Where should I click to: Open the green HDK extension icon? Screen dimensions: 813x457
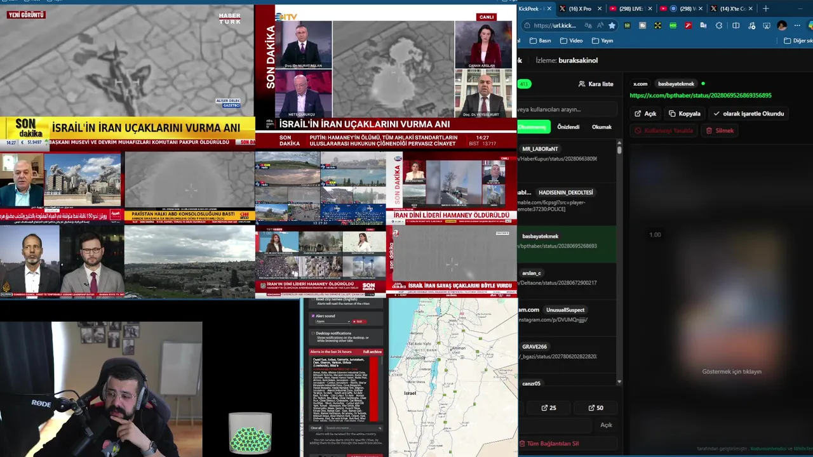pos(673,25)
